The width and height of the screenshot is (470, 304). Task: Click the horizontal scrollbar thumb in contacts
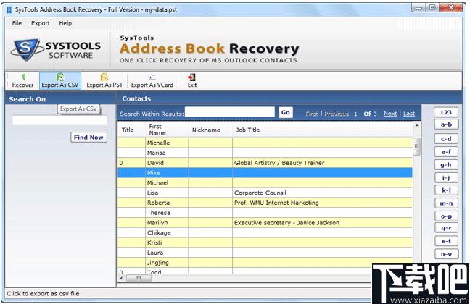[x=139, y=278]
